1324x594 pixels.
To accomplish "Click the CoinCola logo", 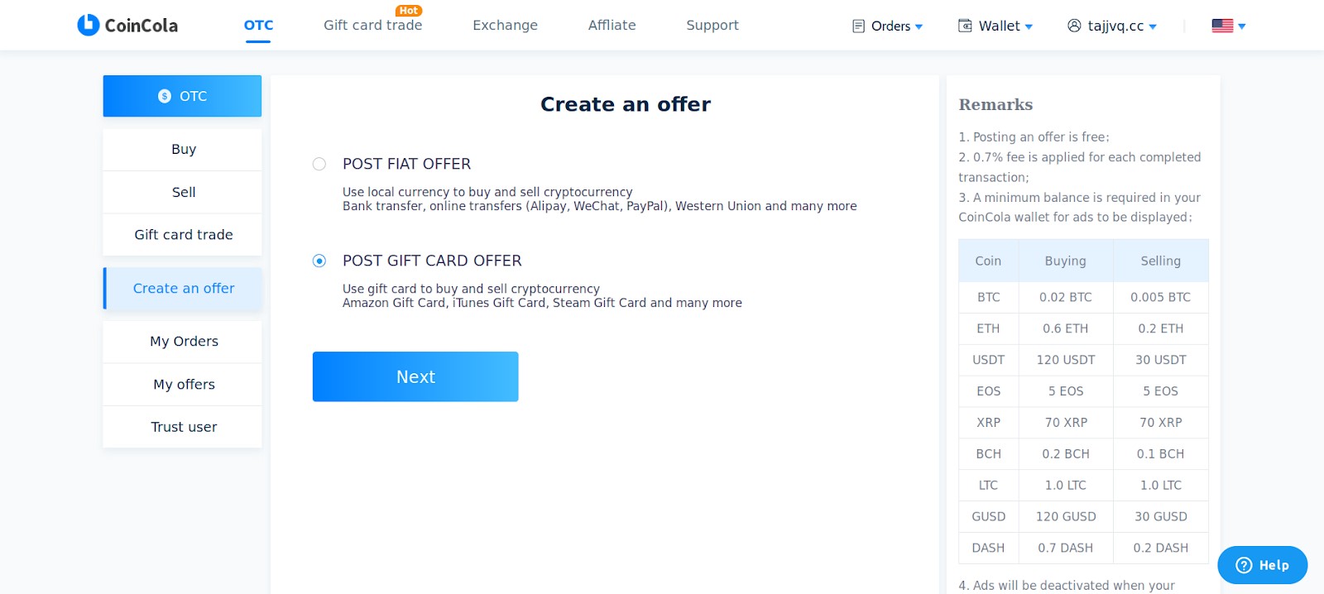I will (127, 26).
